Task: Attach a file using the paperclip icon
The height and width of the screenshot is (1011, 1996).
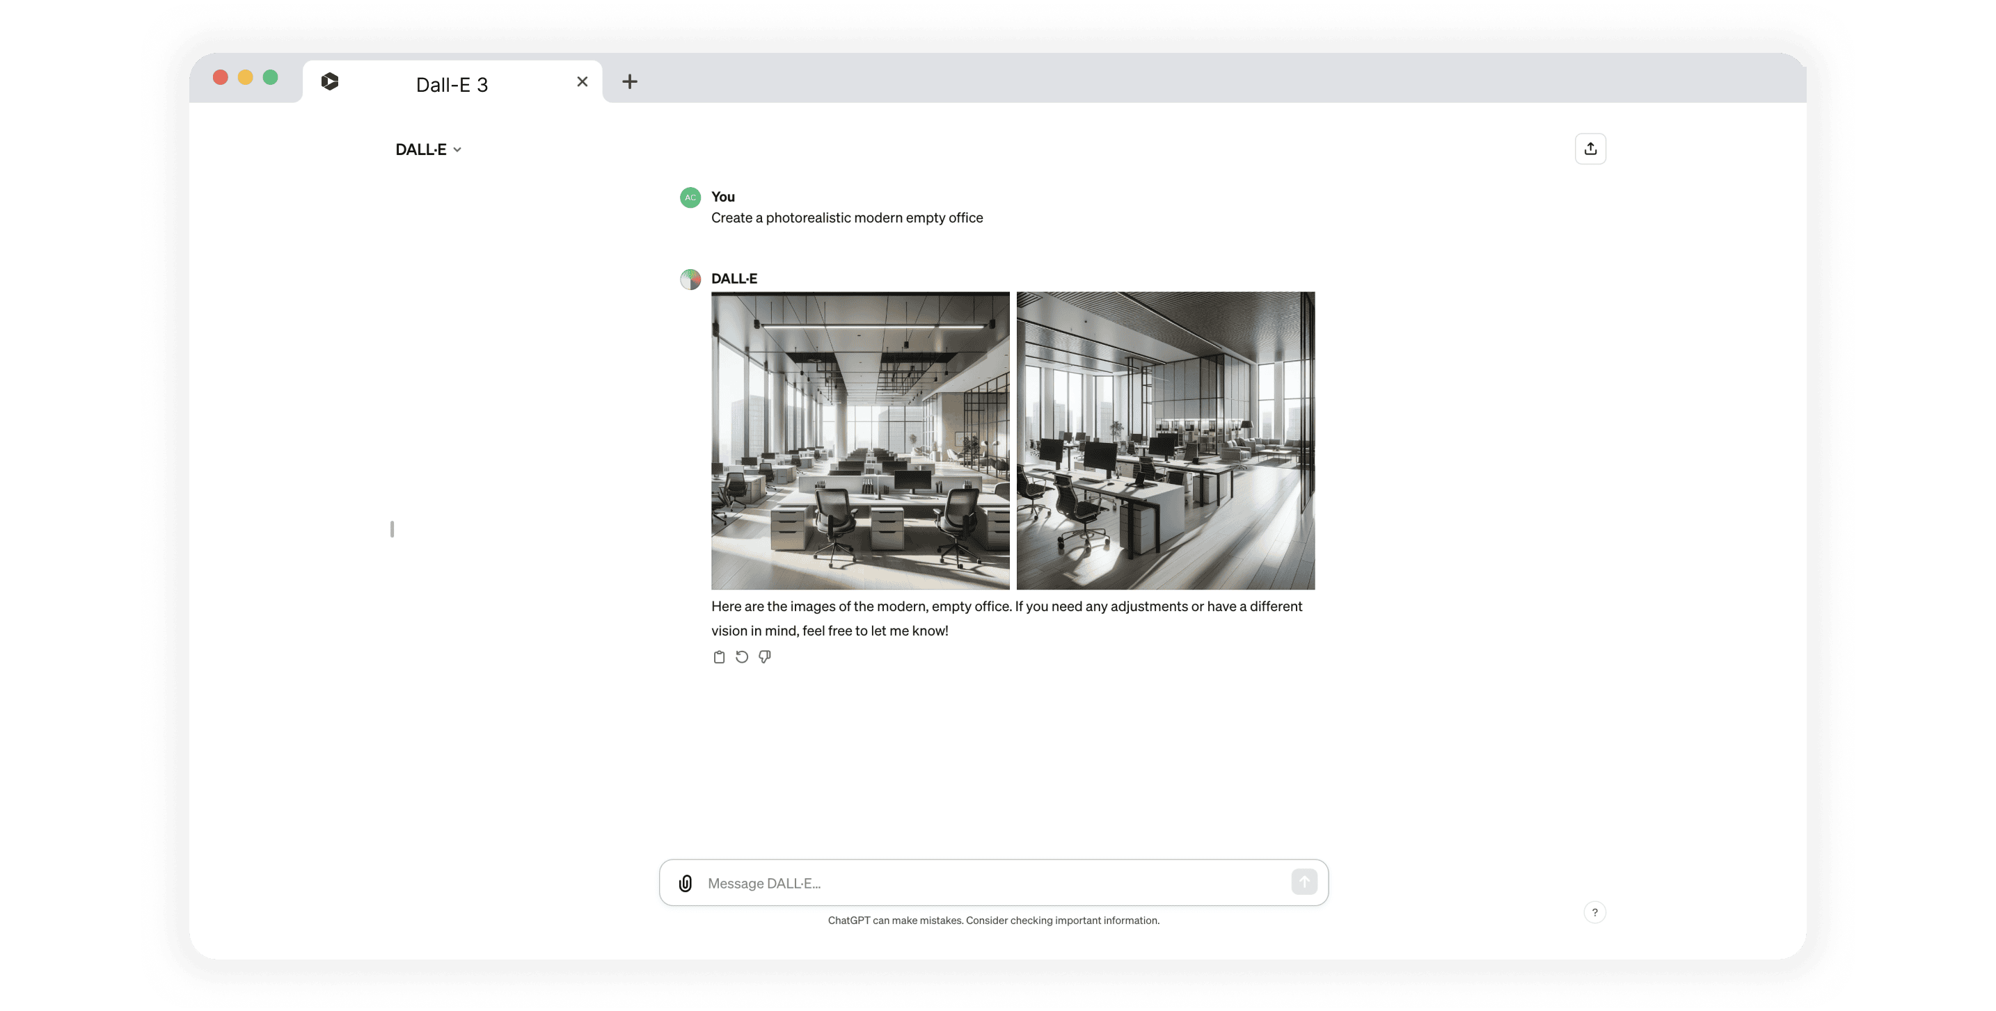Action: point(685,882)
